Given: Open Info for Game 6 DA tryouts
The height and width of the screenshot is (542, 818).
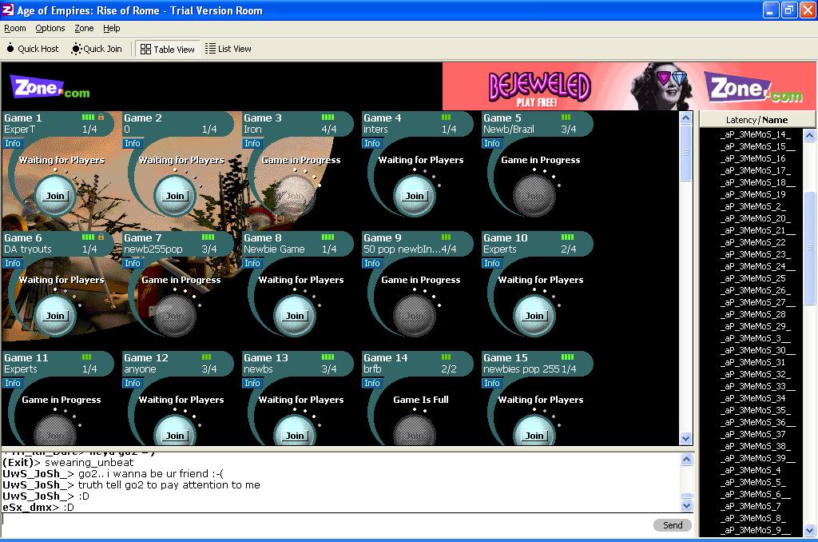Looking at the screenshot, I should point(13,263).
